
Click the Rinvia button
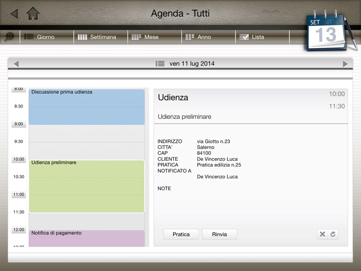point(219,234)
